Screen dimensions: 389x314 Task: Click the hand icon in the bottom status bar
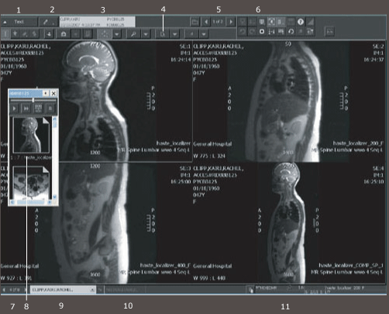click(250, 290)
